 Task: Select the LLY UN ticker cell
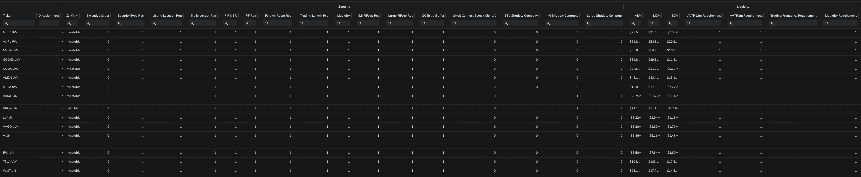click(x=8, y=117)
